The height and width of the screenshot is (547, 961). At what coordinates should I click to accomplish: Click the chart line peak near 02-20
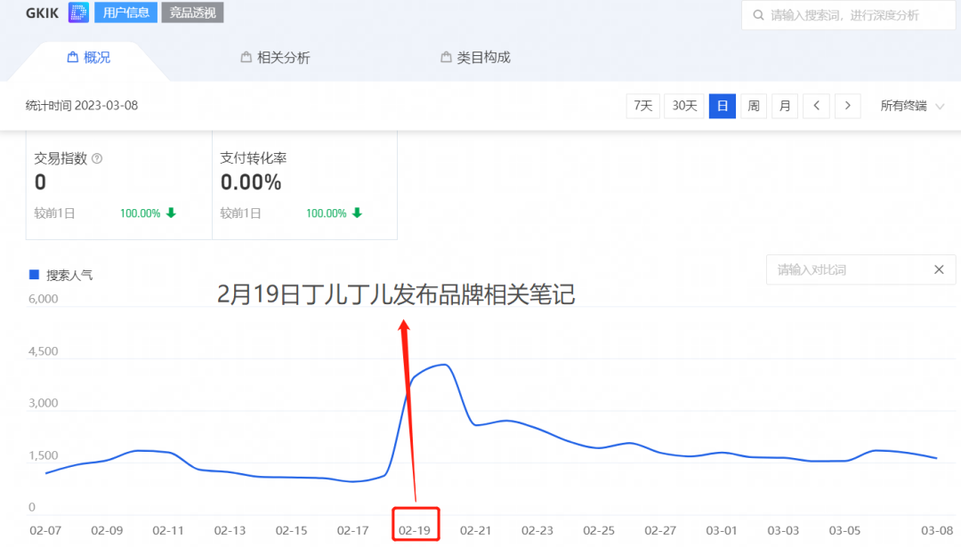pyautogui.click(x=446, y=365)
